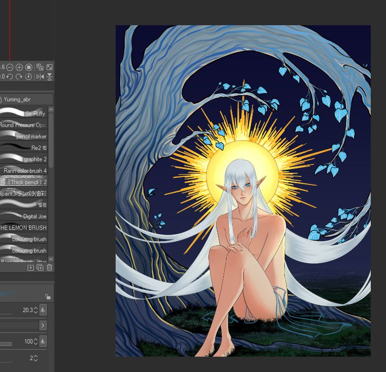Rotate the canvas left
The width and height of the screenshot is (386, 372).
pos(10,77)
